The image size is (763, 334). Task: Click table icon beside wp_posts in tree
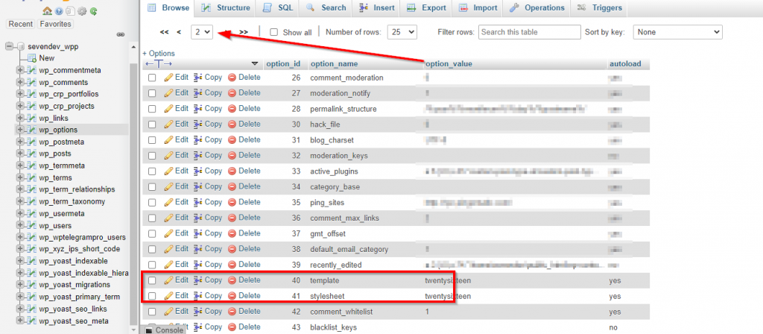coord(32,154)
